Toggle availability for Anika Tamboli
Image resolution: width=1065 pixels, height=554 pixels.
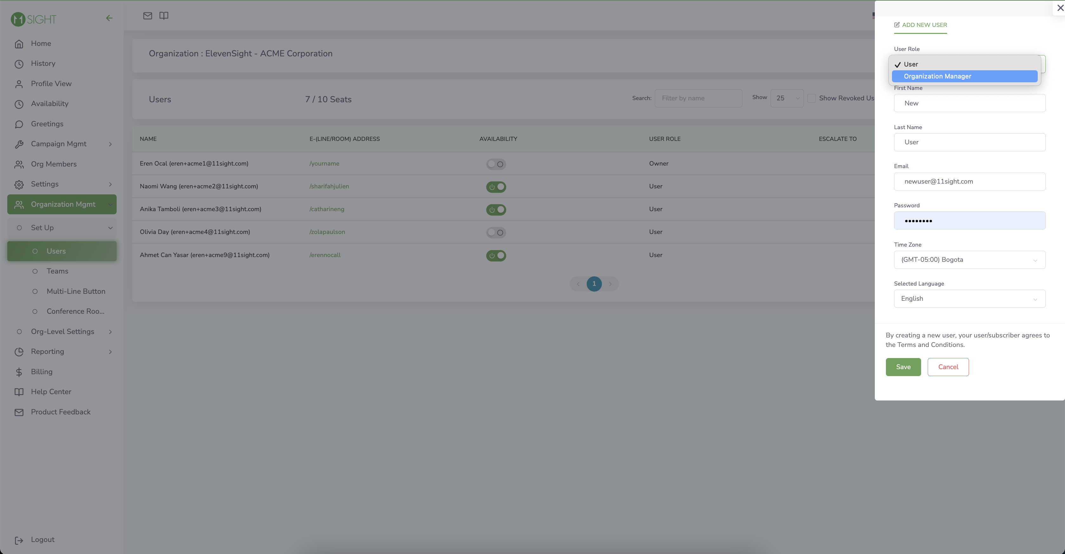(x=496, y=209)
